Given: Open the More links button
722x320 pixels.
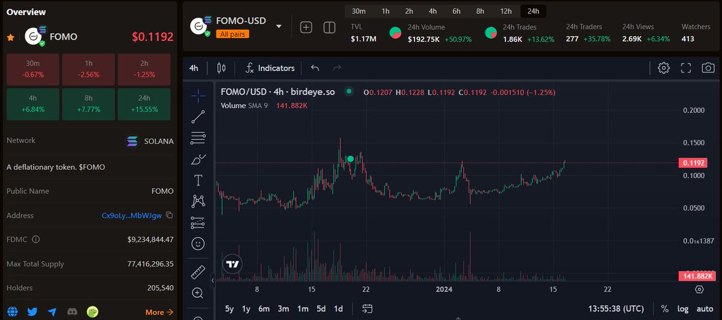Looking at the screenshot, I should (159, 312).
